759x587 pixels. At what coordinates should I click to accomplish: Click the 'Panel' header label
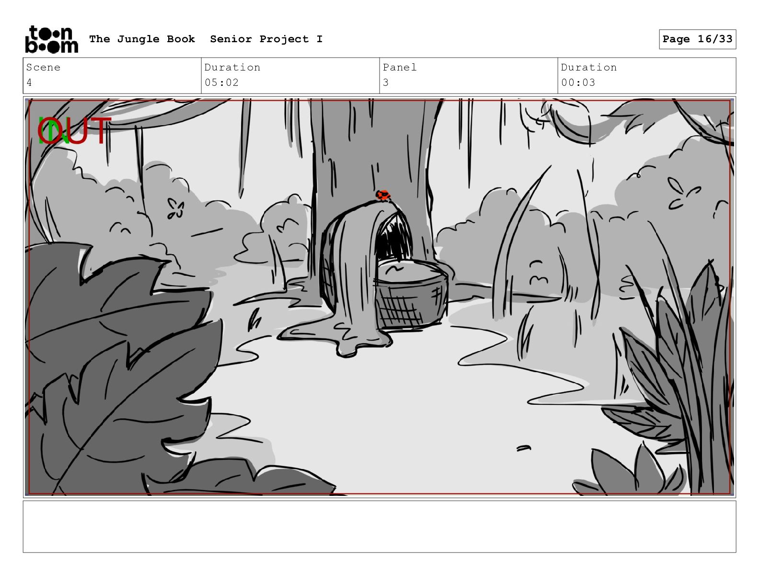(x=400, y=67)
